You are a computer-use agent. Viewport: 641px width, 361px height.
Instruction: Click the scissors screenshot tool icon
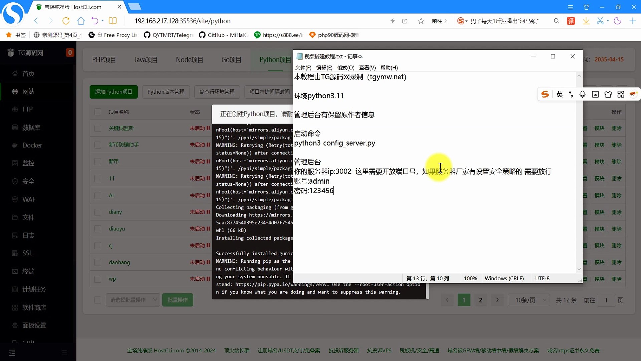click(600, 21)
